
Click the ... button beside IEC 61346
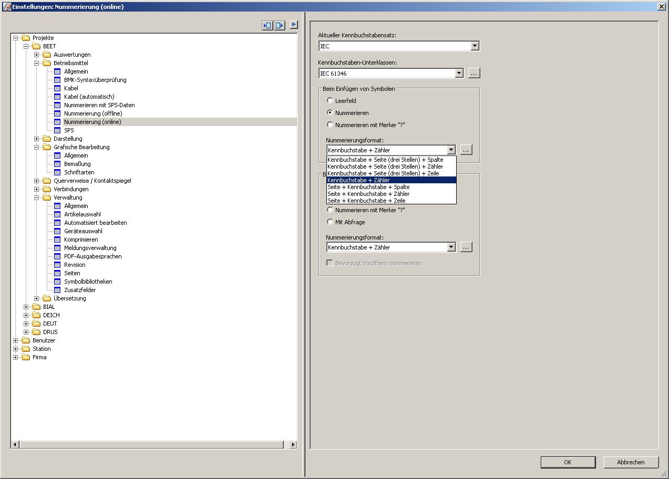click(x=474, y=74)
